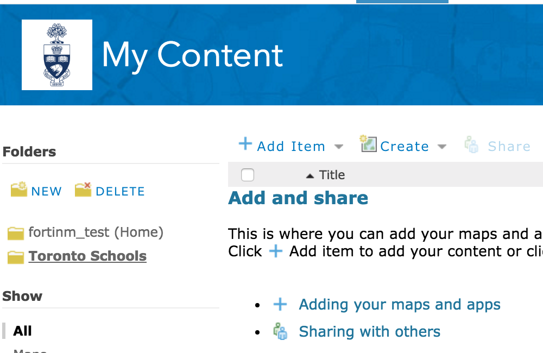Click the sharing icon beside Sharing with others
Viewport: 543px width, 353px height.
pyautogui.click(x=281, y=331)
